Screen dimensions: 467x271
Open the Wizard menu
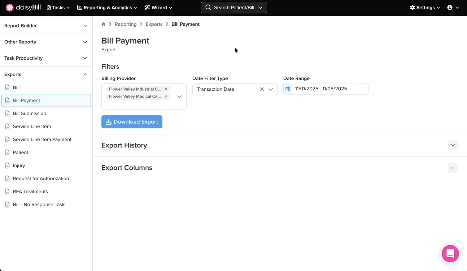pos(158,8)
